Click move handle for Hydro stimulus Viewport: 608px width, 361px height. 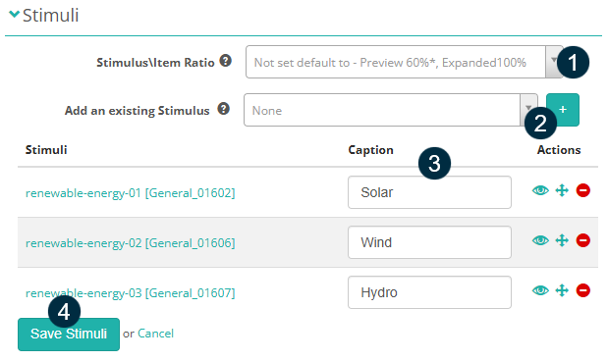tap(562, 290)
